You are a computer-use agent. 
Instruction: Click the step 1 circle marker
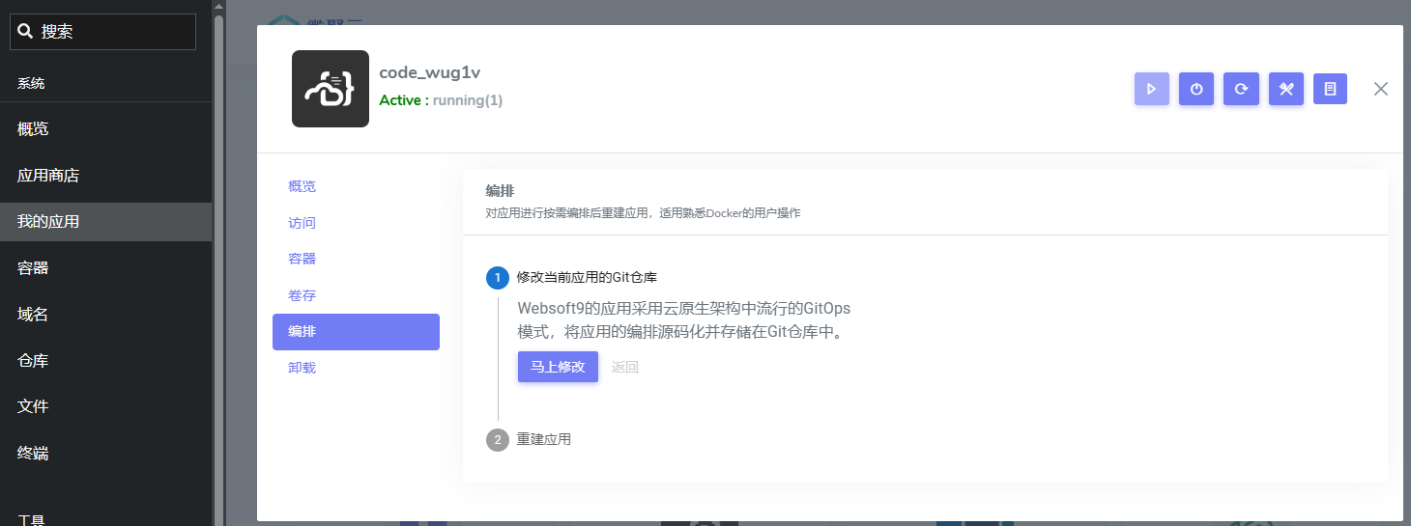(x=497, y=278)
